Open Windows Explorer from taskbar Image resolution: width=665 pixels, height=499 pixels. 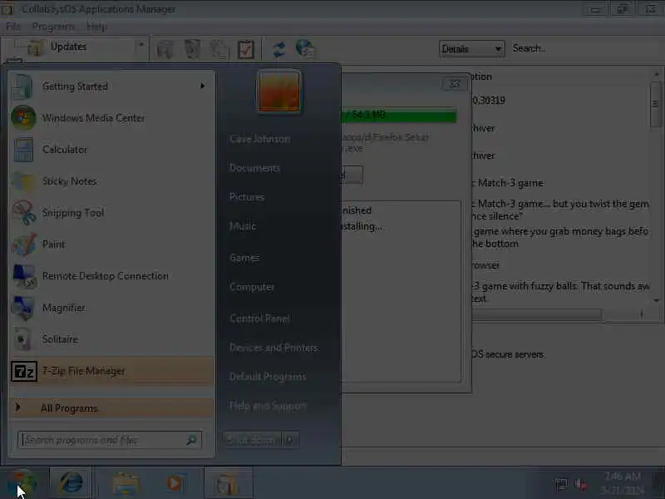[126, 483]
